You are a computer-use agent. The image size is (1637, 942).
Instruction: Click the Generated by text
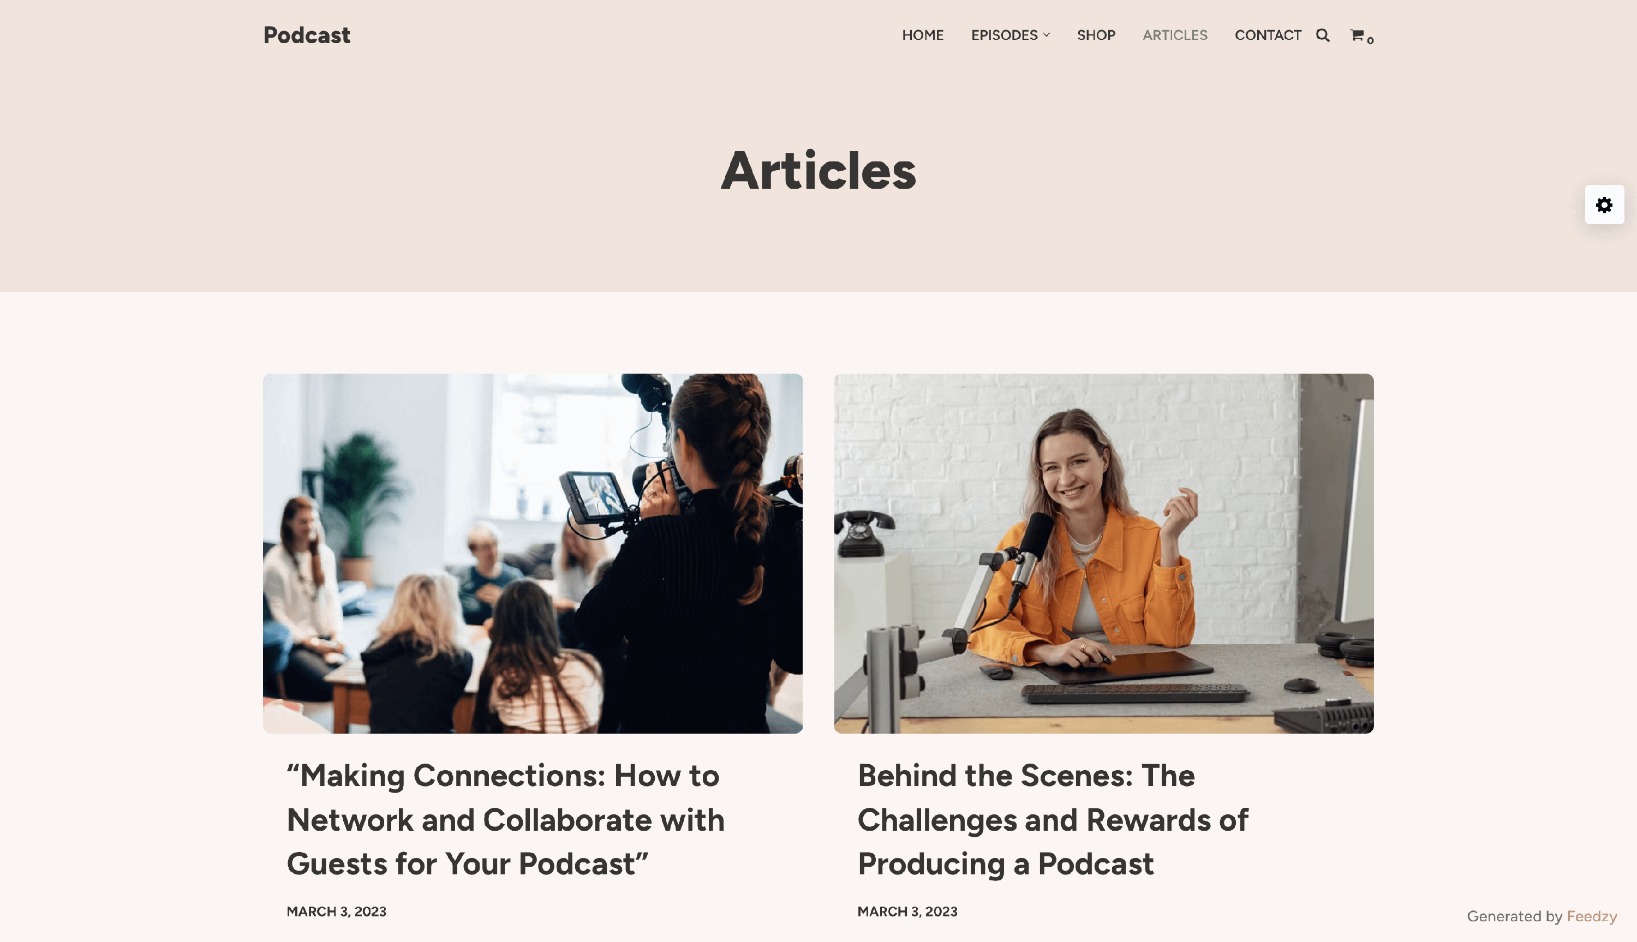pyautogui.click(x=1515, y=916)
